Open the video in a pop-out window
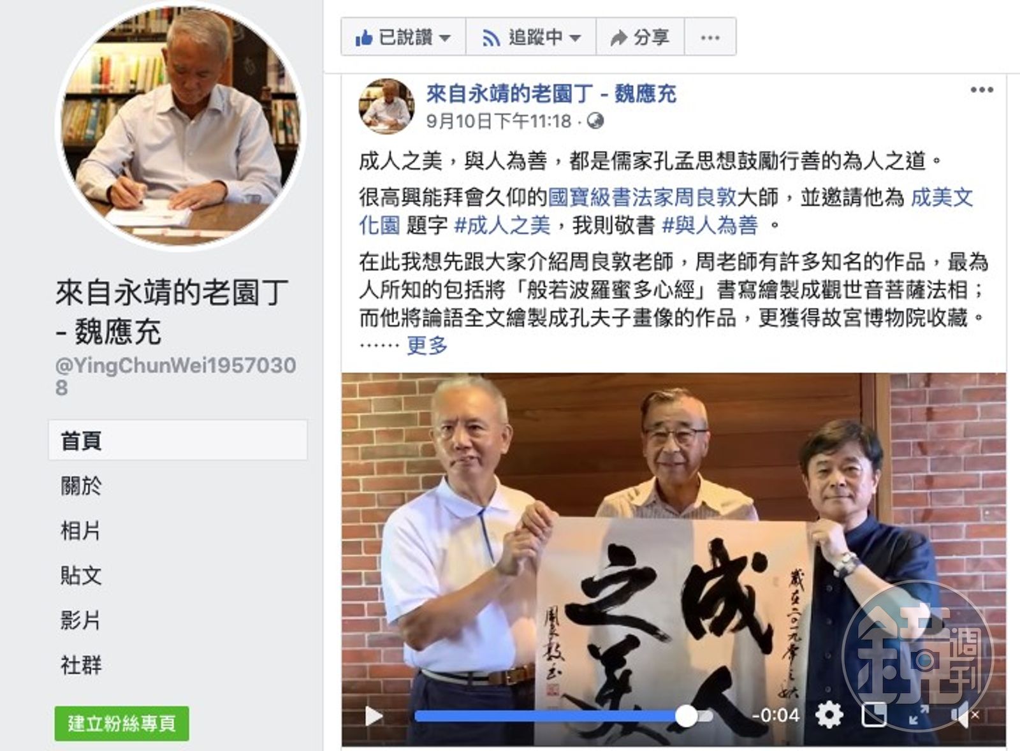The image size is (1020, 751). coord(873,715)
